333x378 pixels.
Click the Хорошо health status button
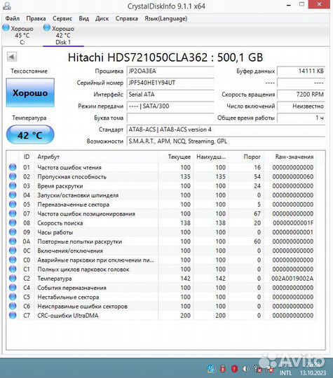coord(30,93)
